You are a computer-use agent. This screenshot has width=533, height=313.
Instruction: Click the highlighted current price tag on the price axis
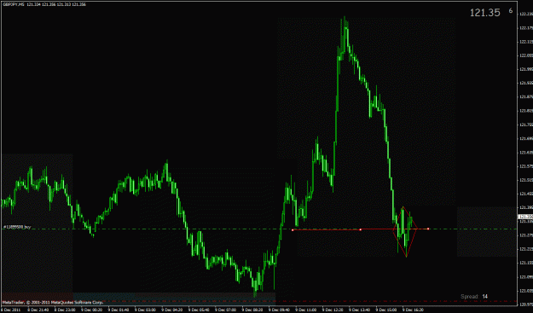(x=524, y=217)
